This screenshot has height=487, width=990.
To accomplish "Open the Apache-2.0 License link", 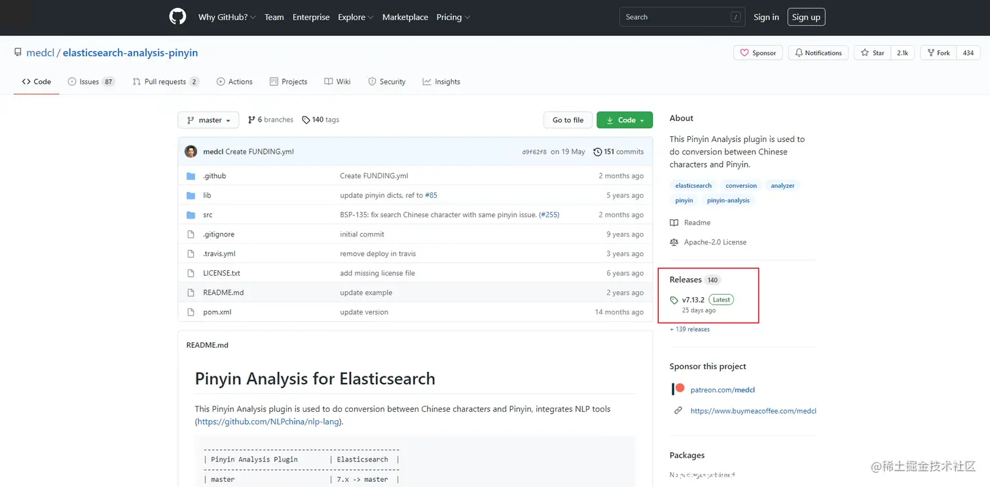I will point(708,242).
